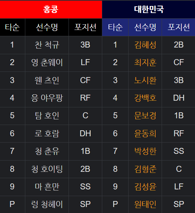The height and width of the screenshot is (213, 195).
Task: Click 타순 column header under 홍콩
Action: pos(12,27)
